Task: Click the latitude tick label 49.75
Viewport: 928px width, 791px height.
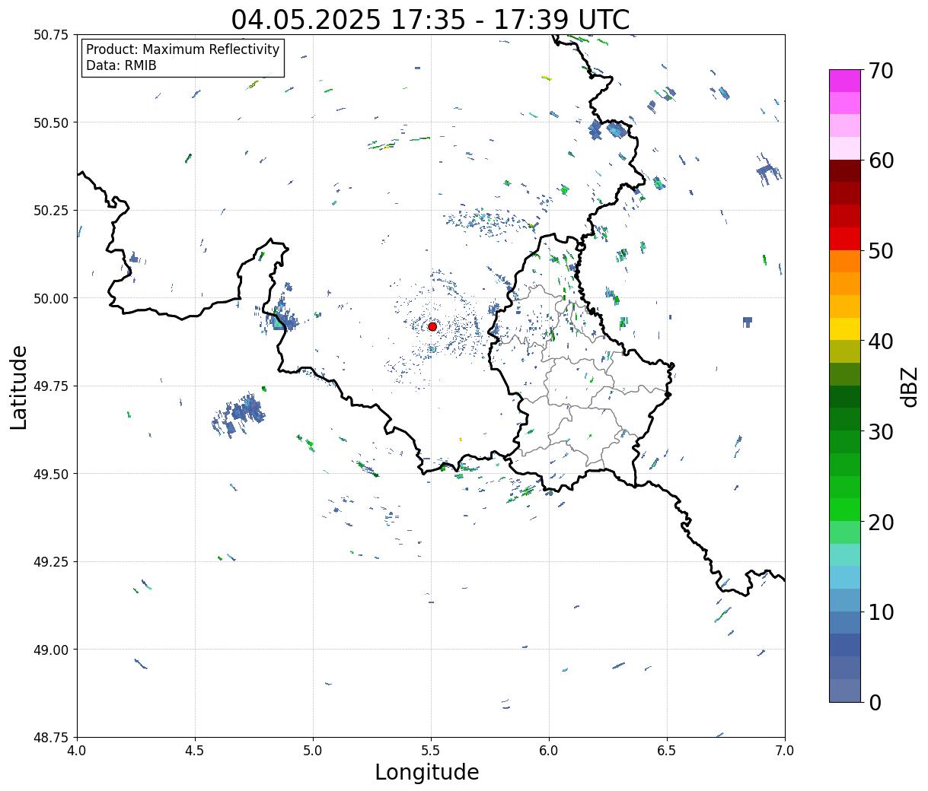Action: (x=51, y=386)
